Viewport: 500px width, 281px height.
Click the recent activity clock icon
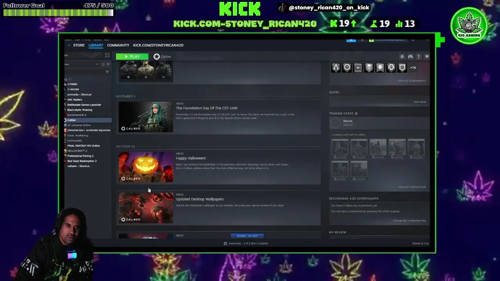pyautogui.click(x=103, y=64)
